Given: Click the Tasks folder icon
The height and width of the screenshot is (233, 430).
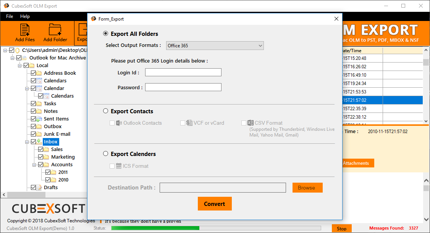Looking at the screenshot, I should click(x=39, y=104).
